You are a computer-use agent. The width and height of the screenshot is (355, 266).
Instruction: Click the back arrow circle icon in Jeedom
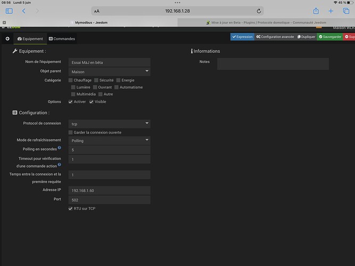(7, 39)
